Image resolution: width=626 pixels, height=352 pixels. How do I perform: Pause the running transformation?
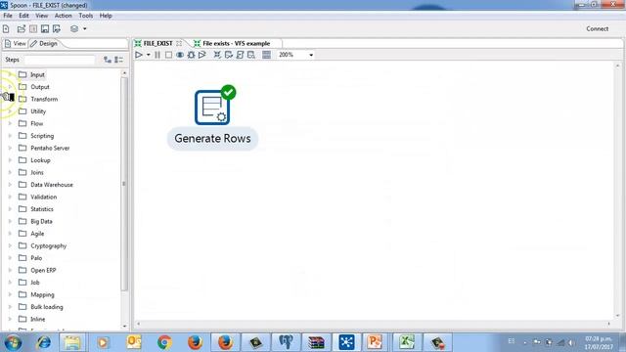pyautogui.click(x=157, y=55)
